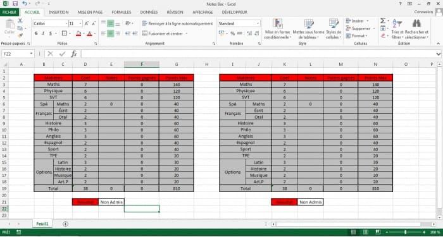Open the Calibri font name dropdown
Screen dimensions: 443x237
click(x=66, y=23)
